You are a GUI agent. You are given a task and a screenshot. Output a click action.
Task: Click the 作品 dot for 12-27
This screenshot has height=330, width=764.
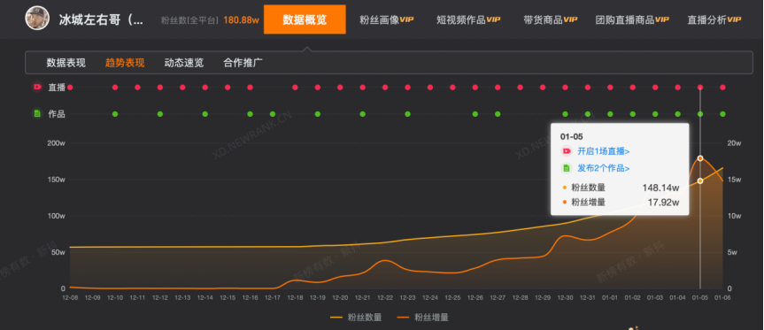click(498, 114)
